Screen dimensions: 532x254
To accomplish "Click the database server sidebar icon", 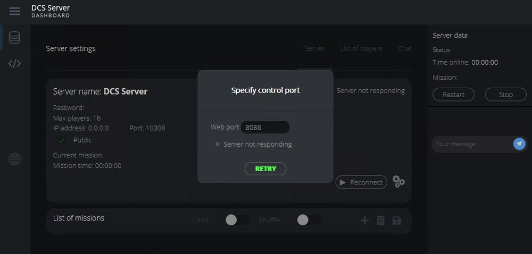I will click(14, 38).
